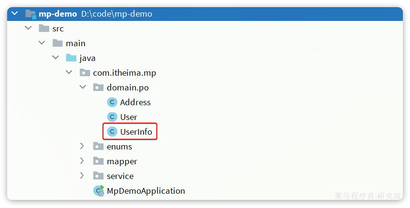Screen dimensions: 410x208
Task: Click the blue java source folder icon
Action: pyautogui.click(x=71, y=58)
